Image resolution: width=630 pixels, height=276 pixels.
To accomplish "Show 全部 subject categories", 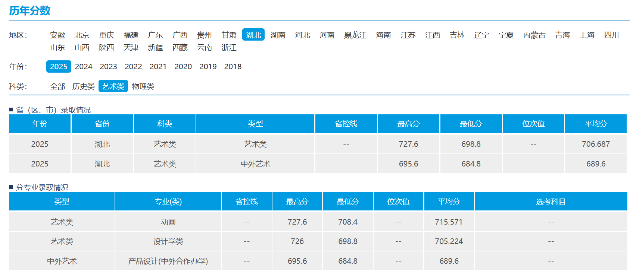I will (x=57, y=86).
